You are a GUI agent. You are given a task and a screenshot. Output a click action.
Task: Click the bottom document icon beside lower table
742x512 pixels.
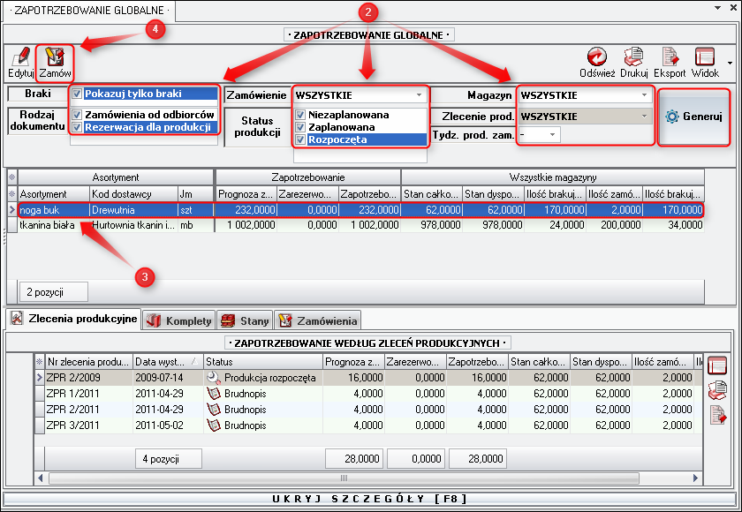pos(717,414)
